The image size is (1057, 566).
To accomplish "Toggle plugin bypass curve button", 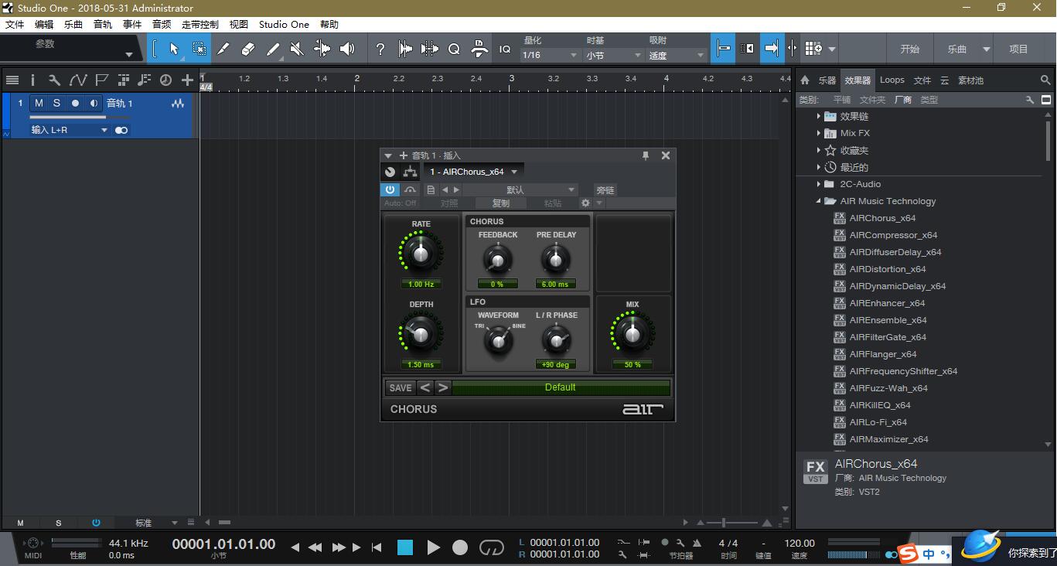I will coord(410,189).
